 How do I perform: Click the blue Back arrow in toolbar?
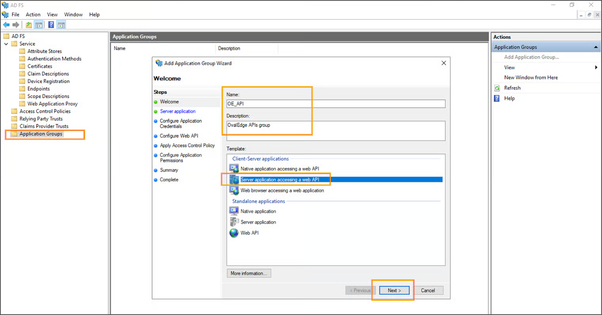click(x=6, y=25)
